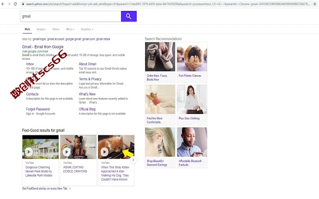The image size is (319, 199).
Task: Advance the Feel-Good carousel with next arrow
Action: coord(133,160)
